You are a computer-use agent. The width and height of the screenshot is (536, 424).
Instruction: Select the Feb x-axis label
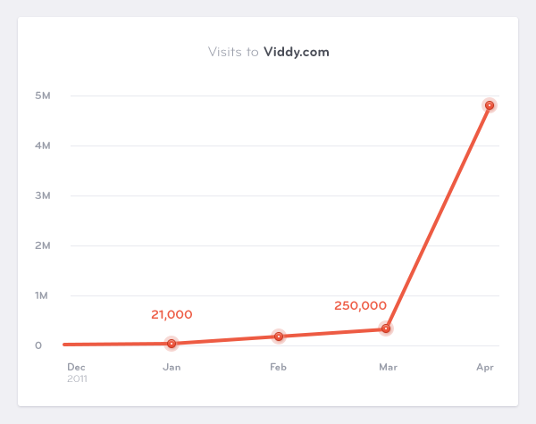click(x=279, y=367)
